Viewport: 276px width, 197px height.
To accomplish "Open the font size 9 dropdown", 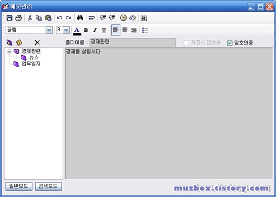I will tap(66, 30).
